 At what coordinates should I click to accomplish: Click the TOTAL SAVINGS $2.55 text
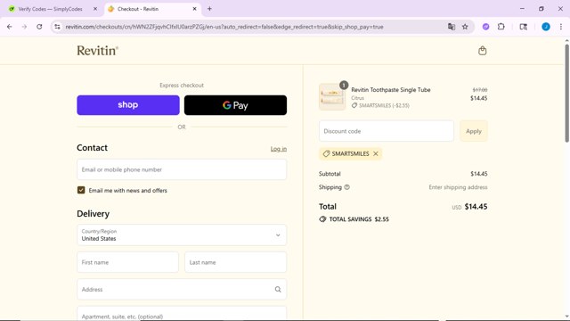pos(359,219)
